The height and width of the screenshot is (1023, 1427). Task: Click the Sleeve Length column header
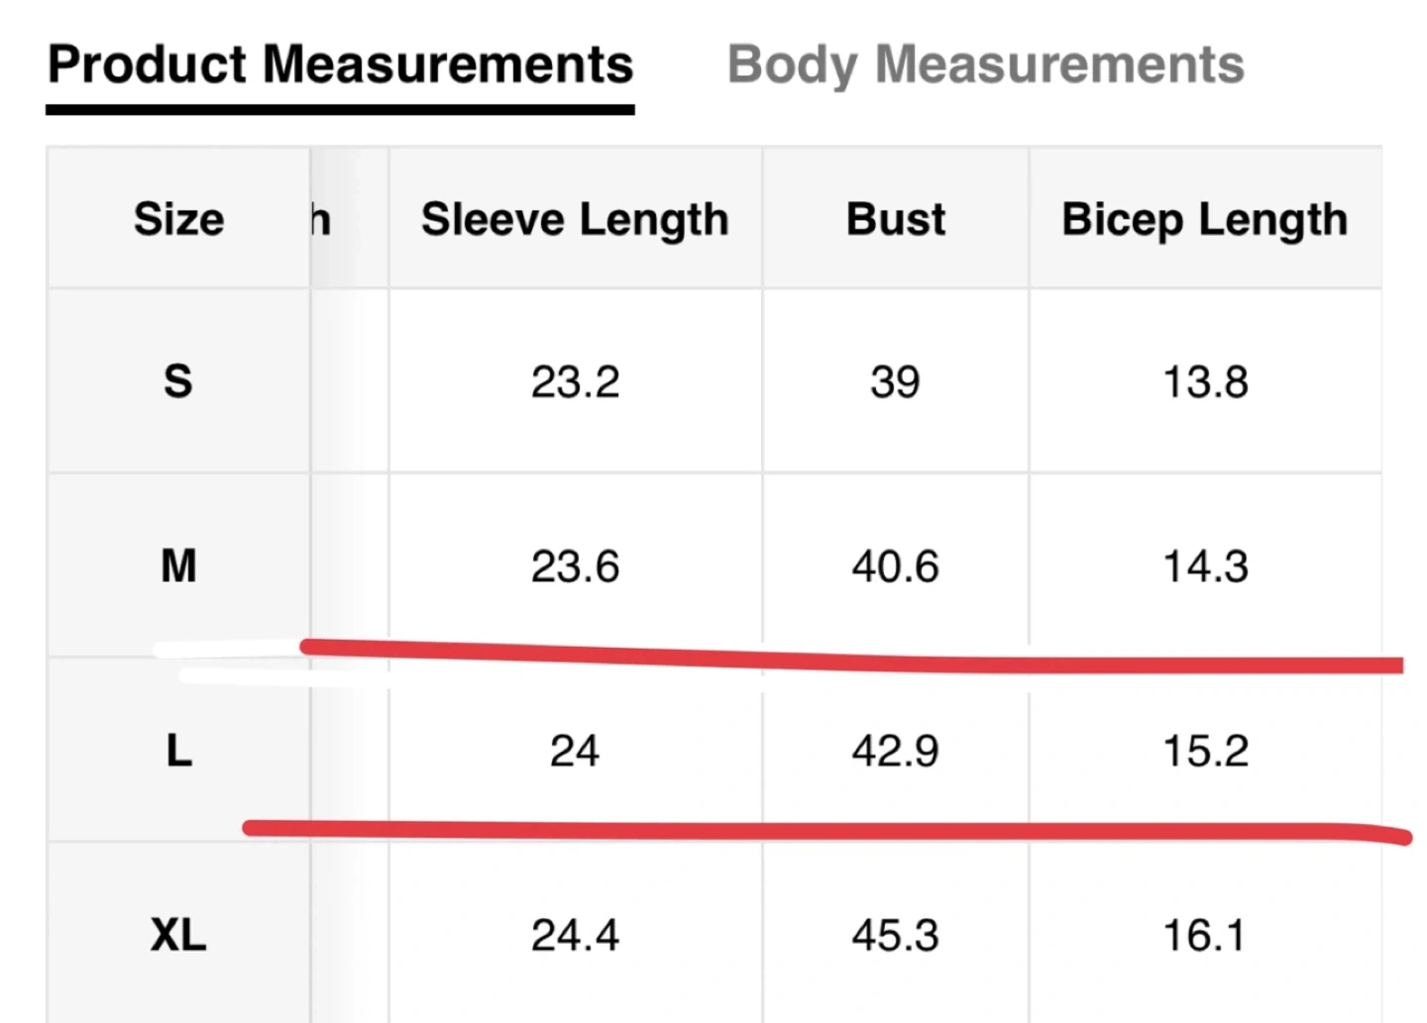[x=575, y=220]
